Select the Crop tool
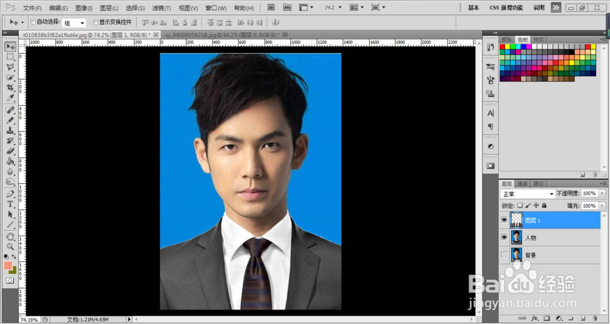 (10, 88)
